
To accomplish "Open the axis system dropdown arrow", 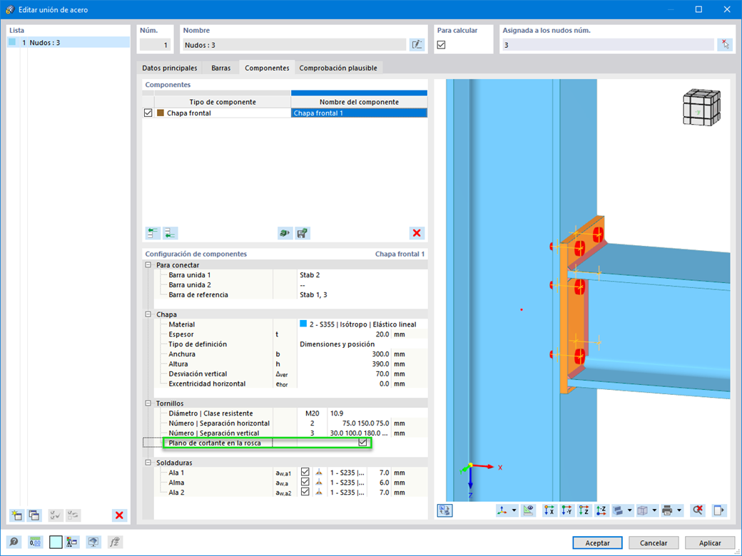I will tap(514, 510).
